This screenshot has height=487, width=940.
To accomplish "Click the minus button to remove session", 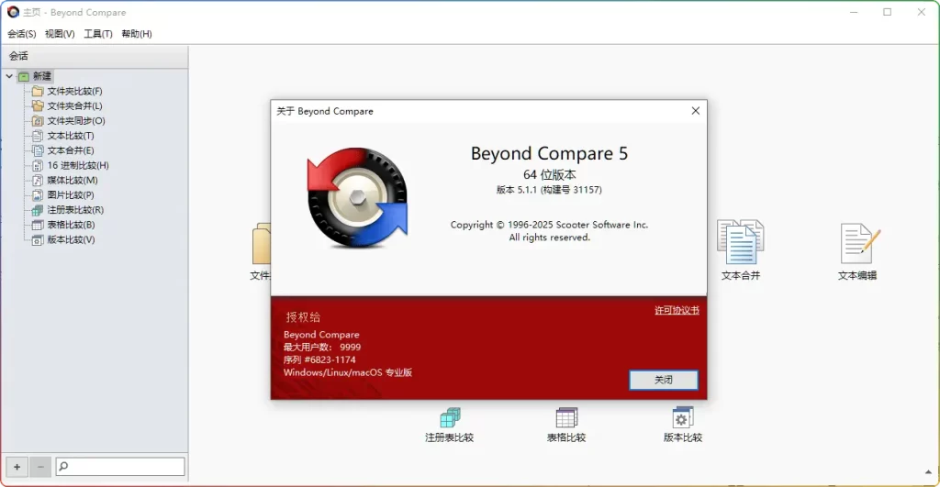I will pos(40,467).
